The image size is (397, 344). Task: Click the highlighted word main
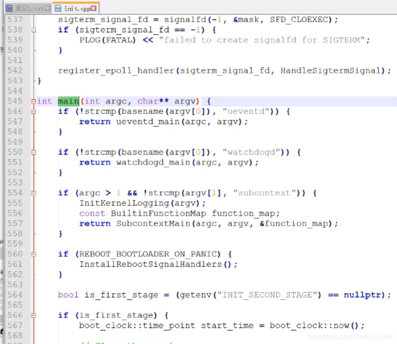[x=68, y=101]
